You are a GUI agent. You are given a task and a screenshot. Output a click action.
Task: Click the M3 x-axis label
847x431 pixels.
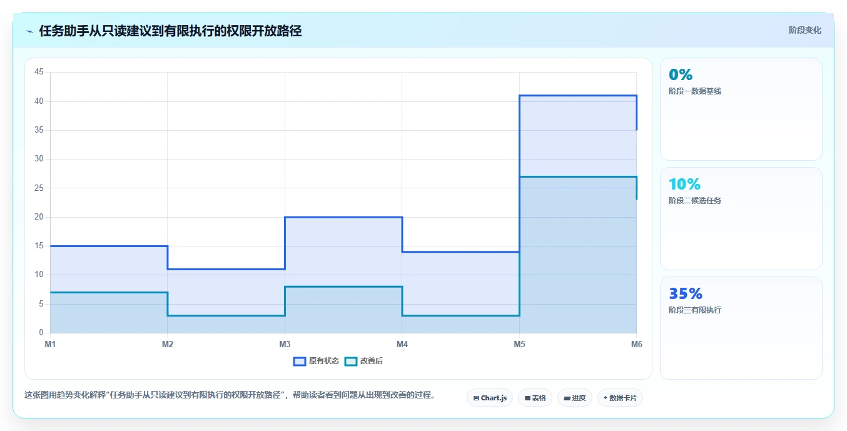coord(285,344)
